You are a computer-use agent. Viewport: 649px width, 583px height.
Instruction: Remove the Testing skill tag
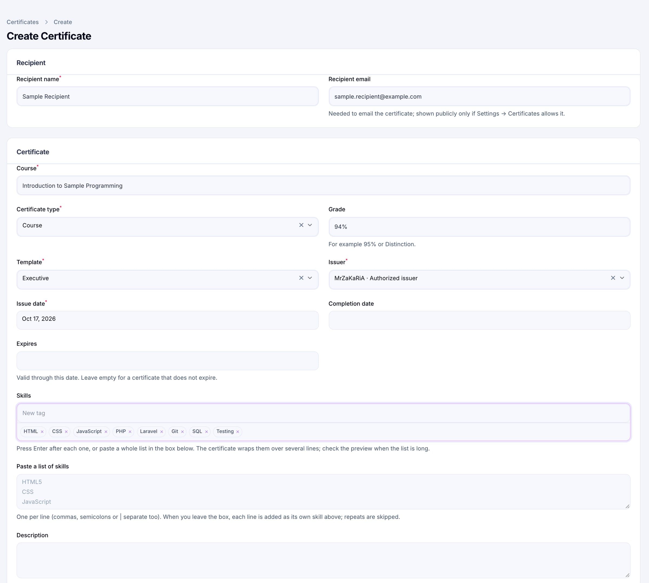(x=238, y=432)
